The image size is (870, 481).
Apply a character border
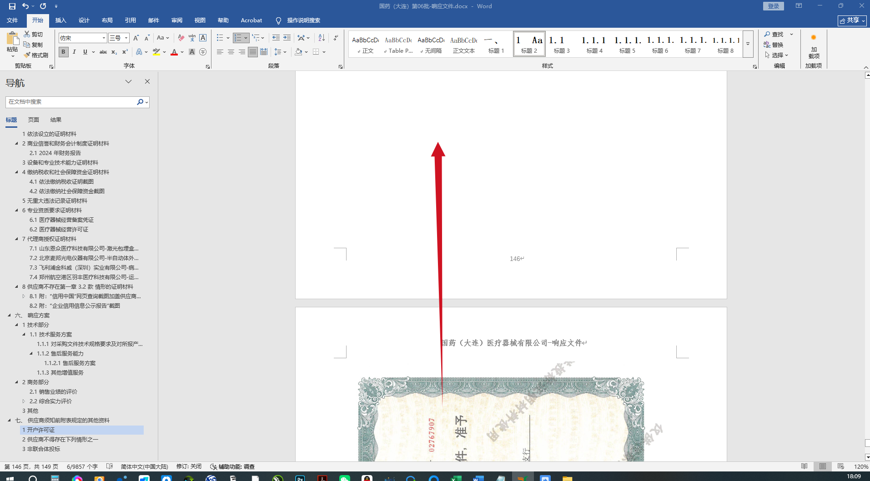(x=203, y=38)
